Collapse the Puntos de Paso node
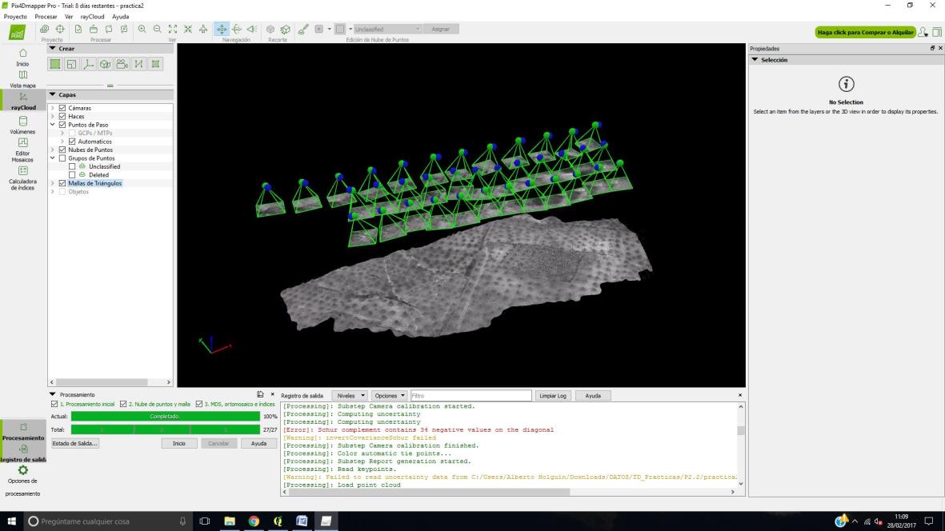 pyautogui.click(x=53, y=125)
